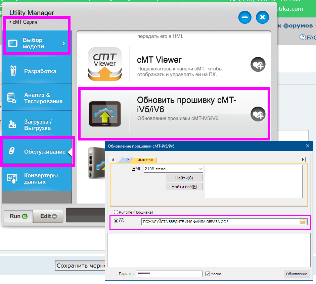Viewport: 316px width, 284px height.
Task: Close Utility Manager with the blue X button
Action: tap(262, 17)
